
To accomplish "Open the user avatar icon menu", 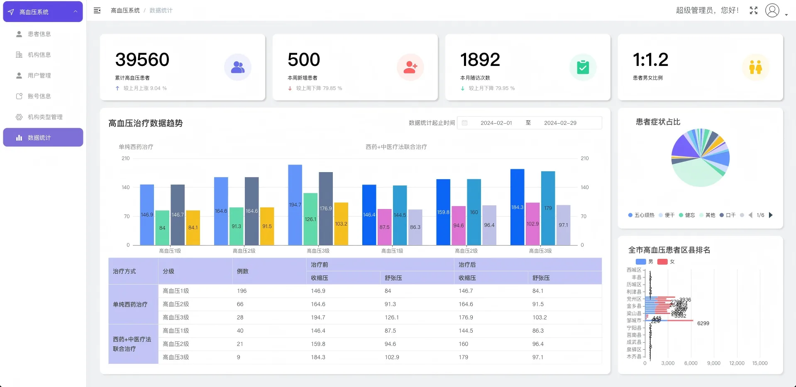I will (772, 10).
